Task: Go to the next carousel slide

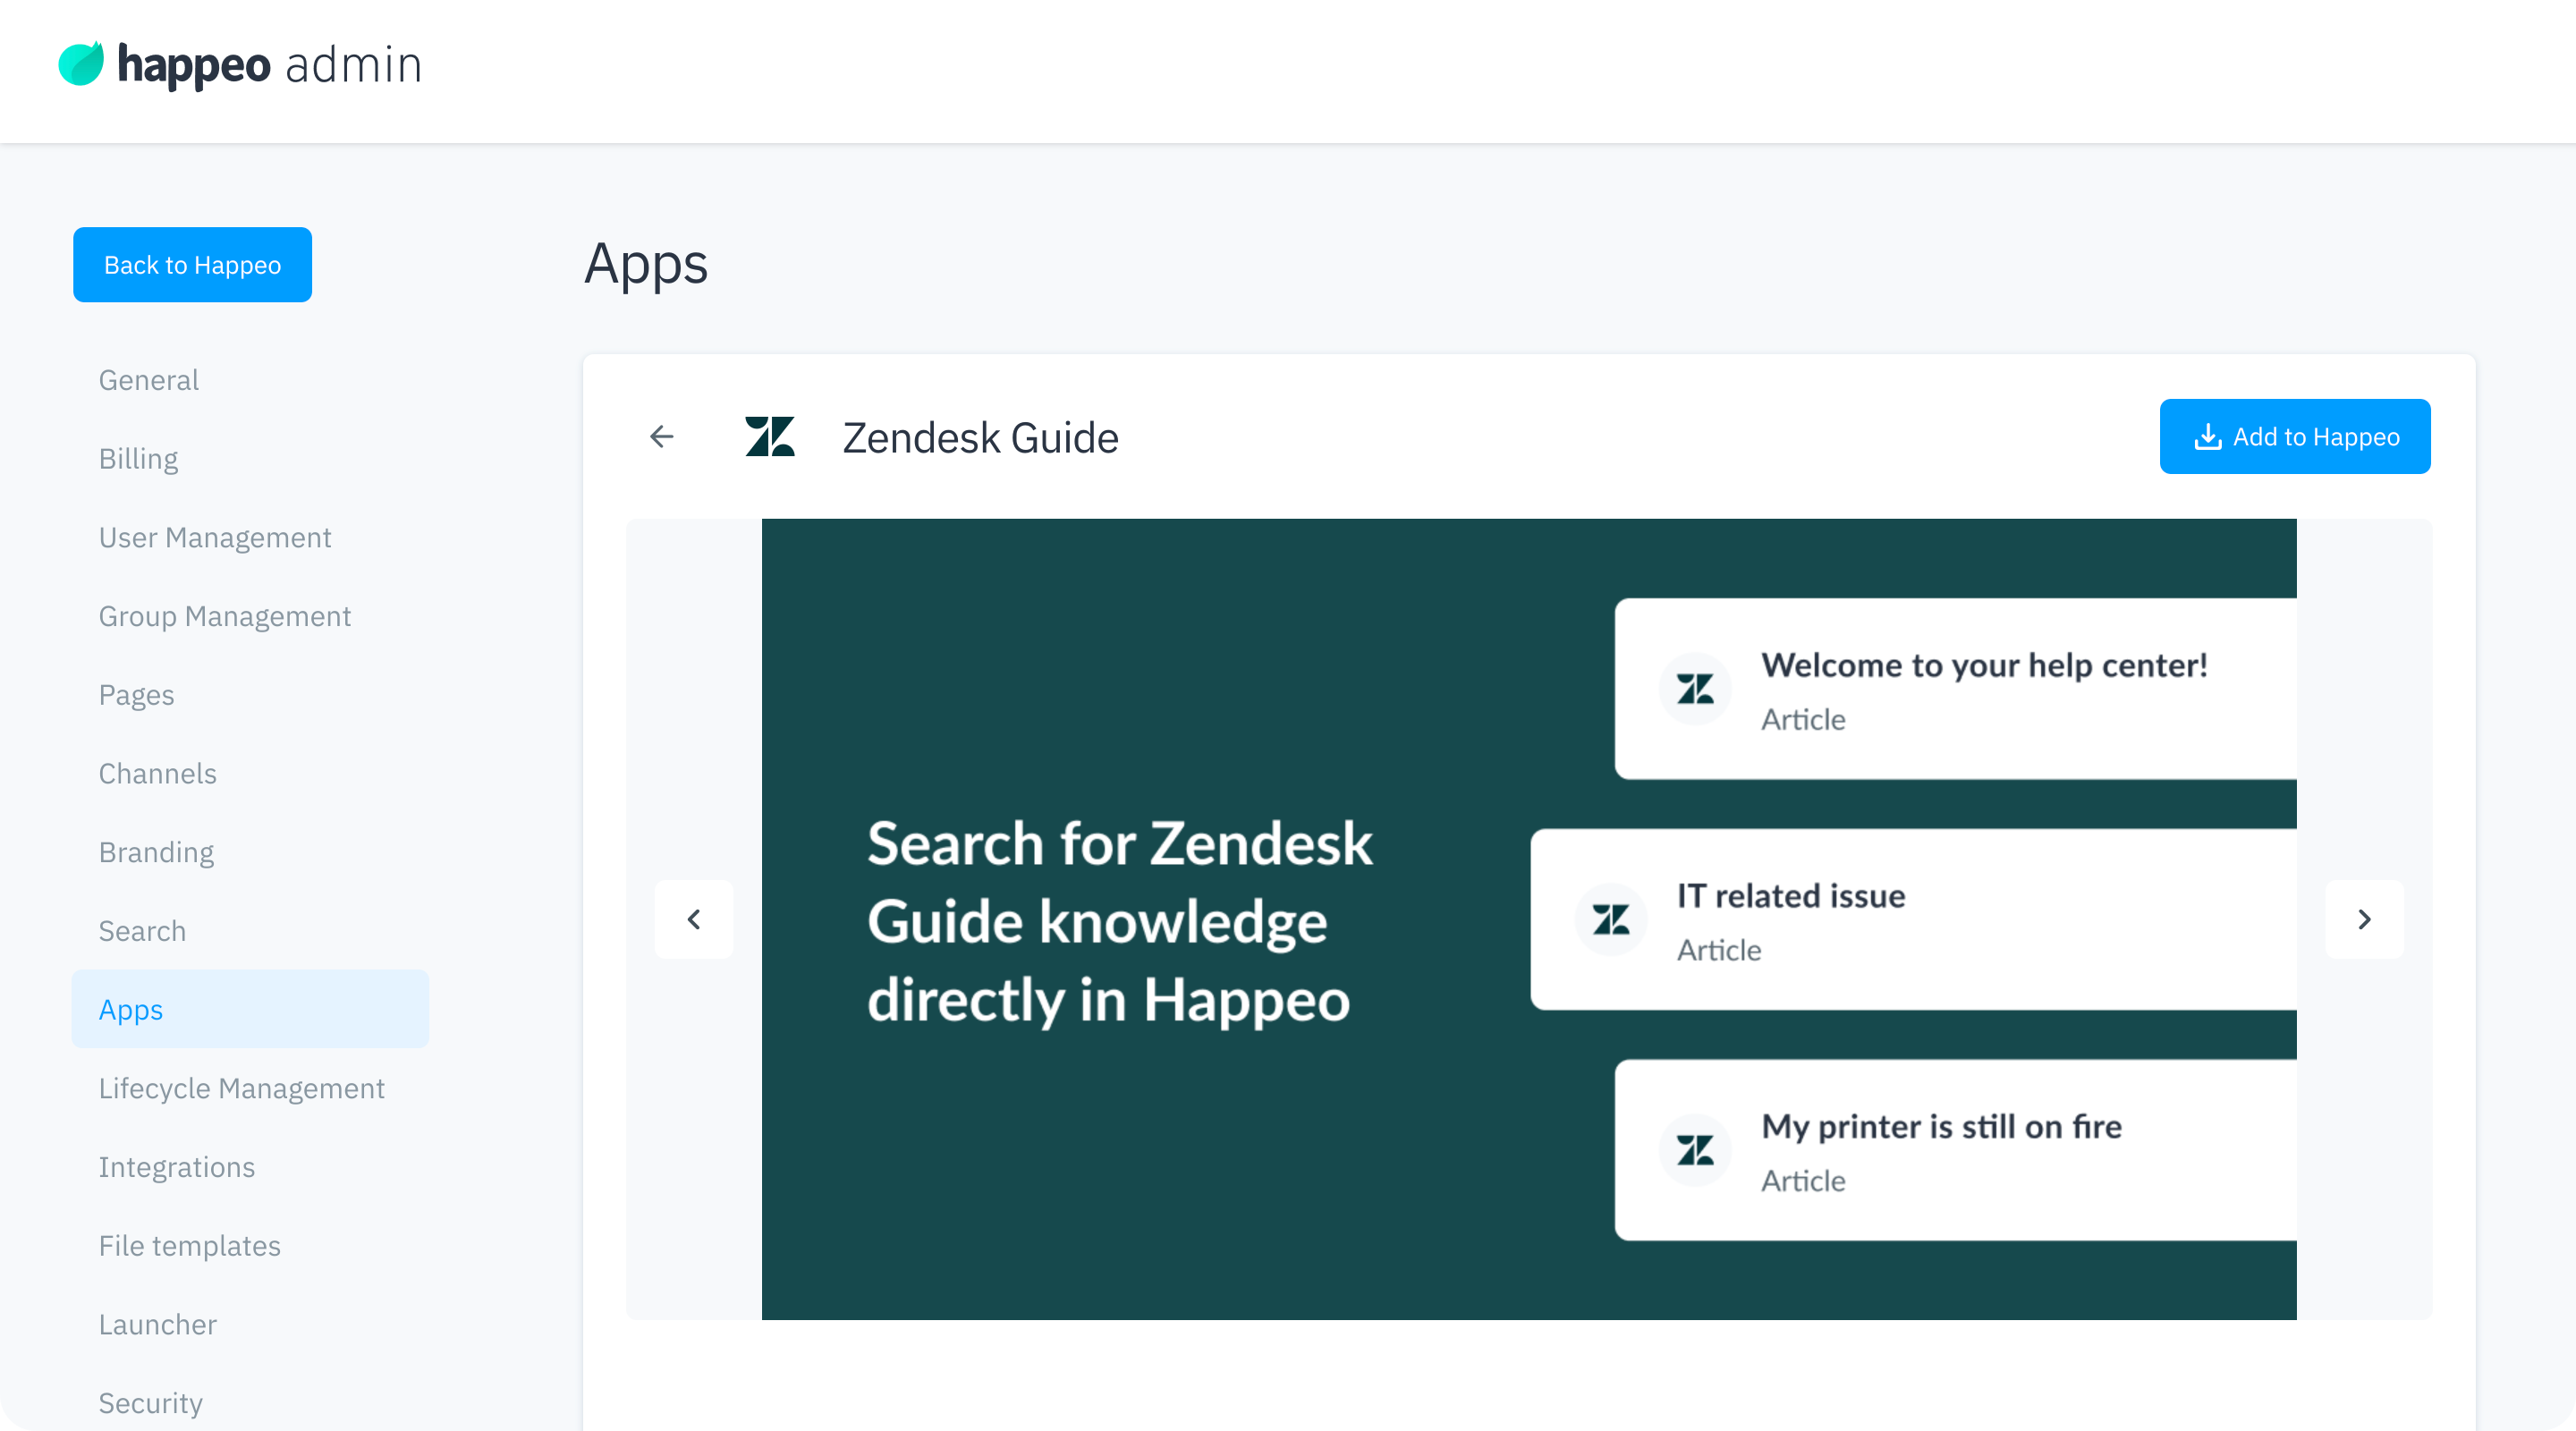Action: click(x=2364, y=919)
